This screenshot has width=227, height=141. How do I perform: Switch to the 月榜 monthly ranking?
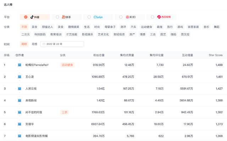click(x=34, y=44)
